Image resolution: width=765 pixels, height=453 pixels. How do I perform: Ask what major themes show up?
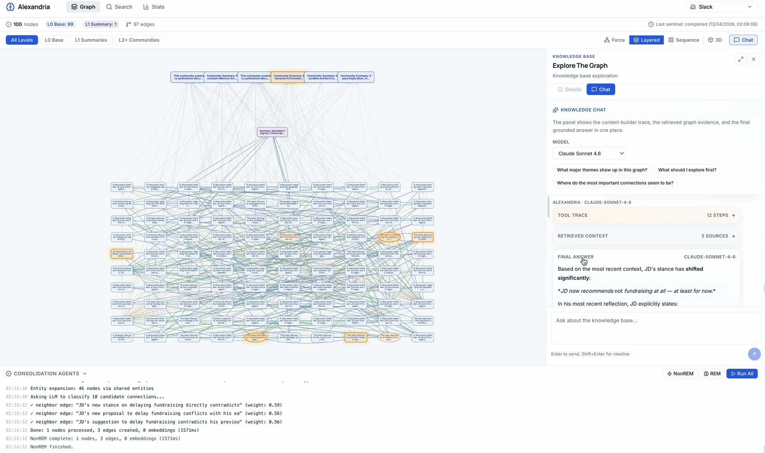click(x=601, y=170)
